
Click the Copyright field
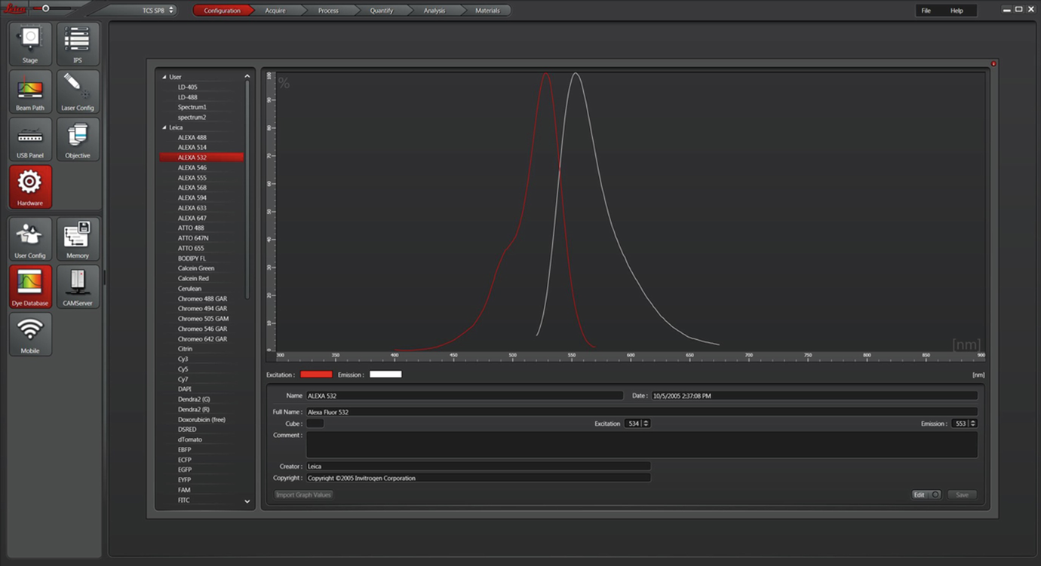[478, 478]
